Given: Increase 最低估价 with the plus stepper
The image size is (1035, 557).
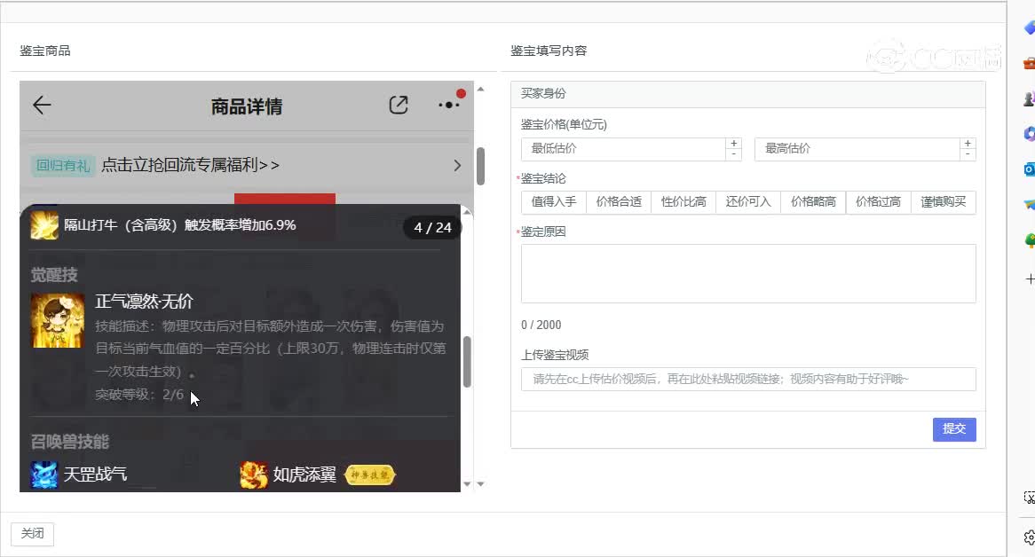Looking at the screenshot, I should (x=734, y=144).
